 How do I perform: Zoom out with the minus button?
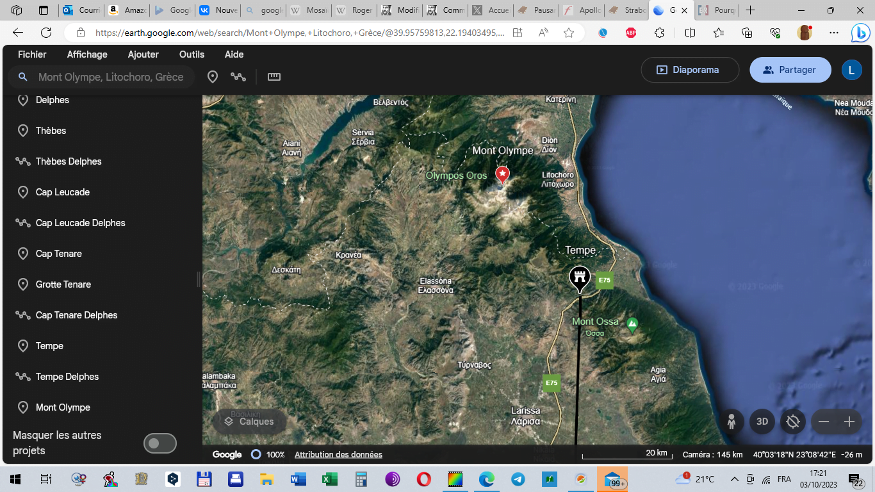tap(824, 422)
